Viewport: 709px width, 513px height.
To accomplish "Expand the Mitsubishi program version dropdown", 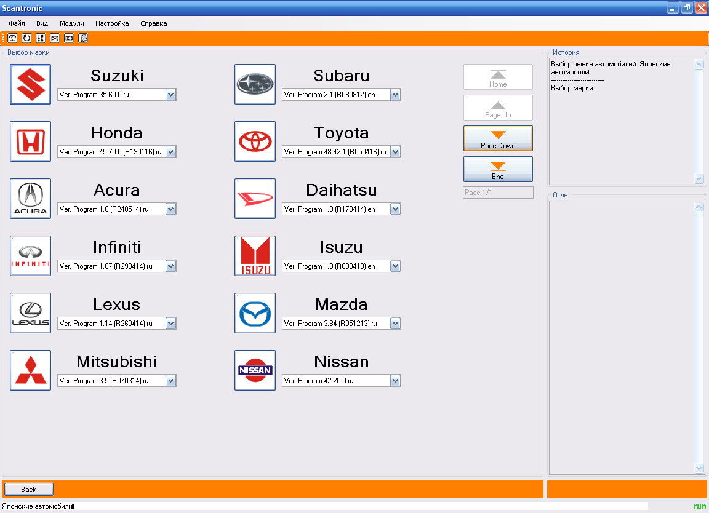I will point(170,381).
